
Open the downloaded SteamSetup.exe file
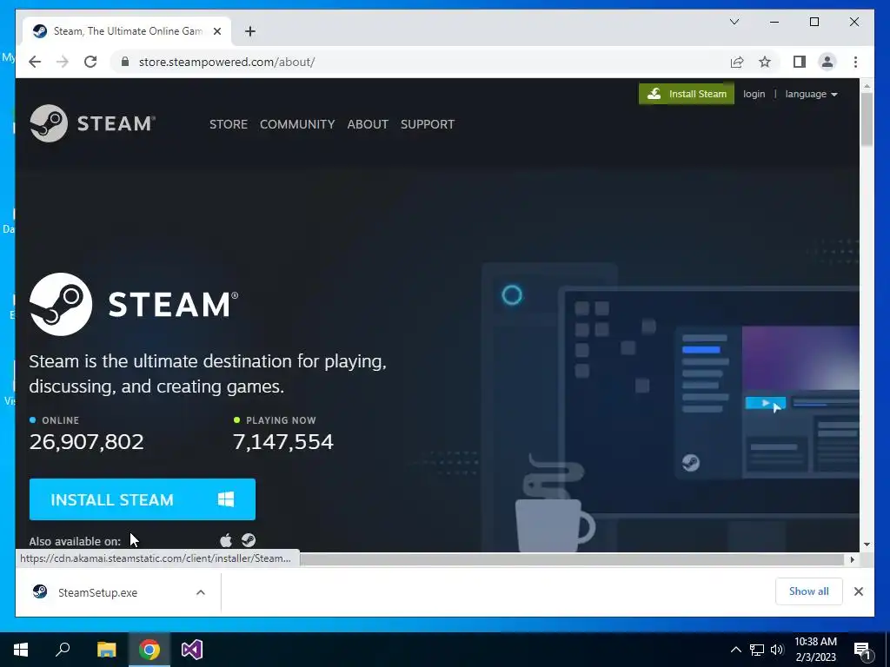tap(97, 592)
